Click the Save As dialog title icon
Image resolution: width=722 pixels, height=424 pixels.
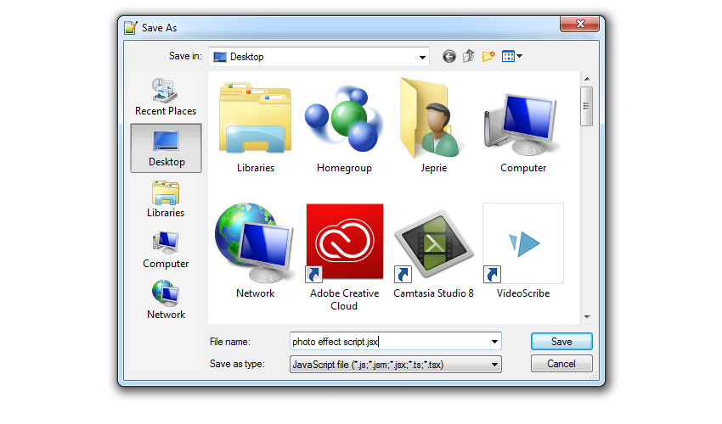click(131, 28)
